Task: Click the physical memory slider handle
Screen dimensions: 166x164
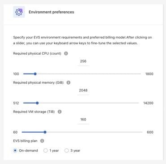Action: point(37,103)
